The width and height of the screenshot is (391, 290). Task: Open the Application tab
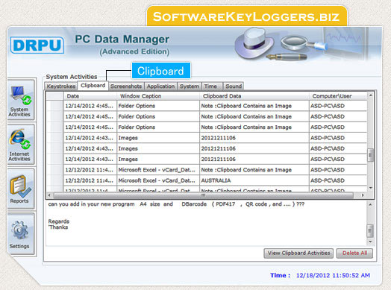160,86
